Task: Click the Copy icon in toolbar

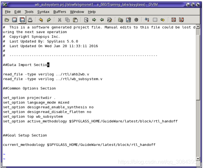Action: (67, 20)
